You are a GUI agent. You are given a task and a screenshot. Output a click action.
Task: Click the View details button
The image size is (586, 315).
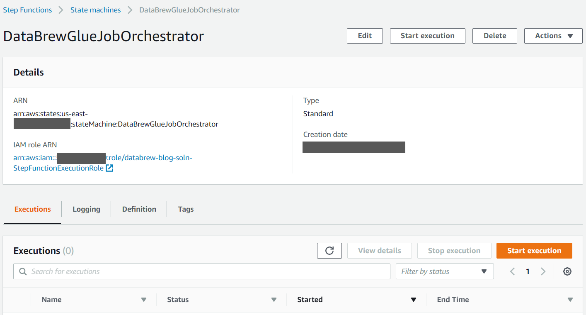(x=379, y=251)
